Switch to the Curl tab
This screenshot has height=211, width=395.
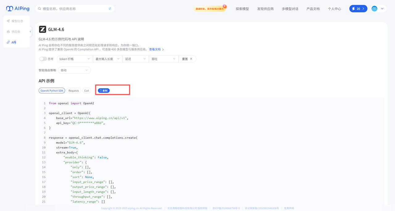pyautogui.click(x=87, y=90)
